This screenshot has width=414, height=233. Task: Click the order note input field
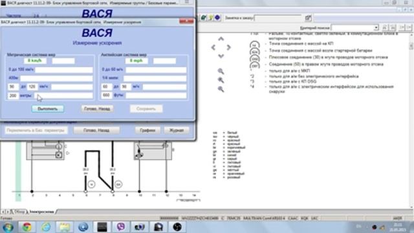278,18
